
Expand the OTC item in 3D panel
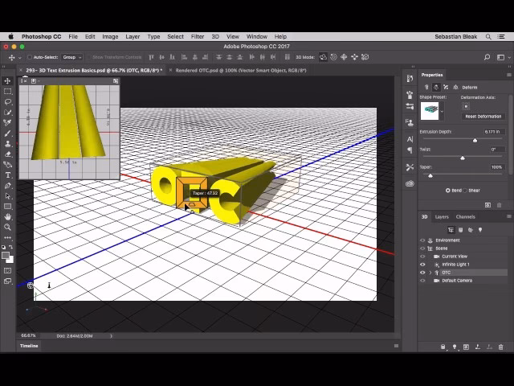[x=430, y=273]
